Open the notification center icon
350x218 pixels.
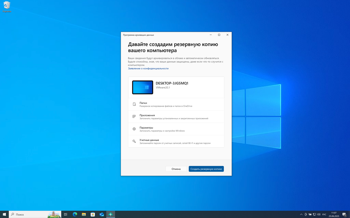click(344, 215)
